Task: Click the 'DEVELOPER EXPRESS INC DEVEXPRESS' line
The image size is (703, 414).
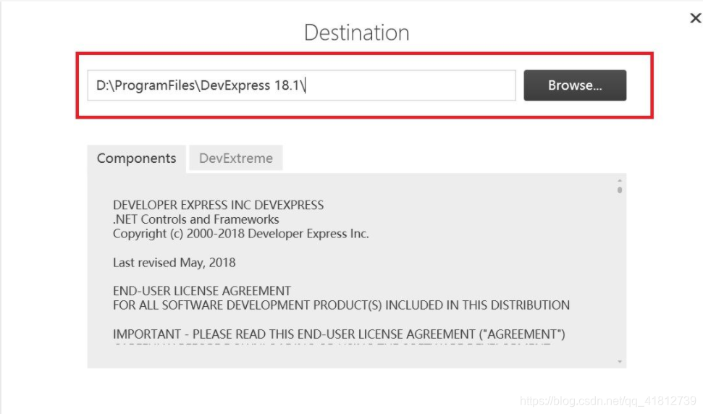Action: click(x=219, y=206)
